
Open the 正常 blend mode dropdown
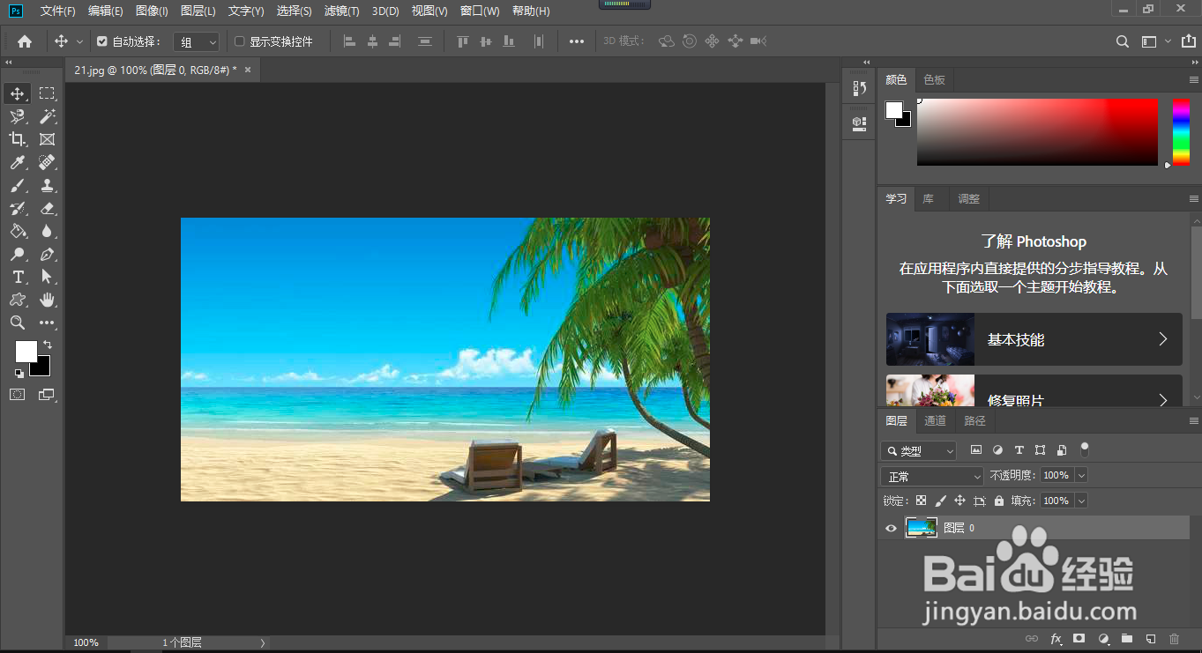coord(932,476)
